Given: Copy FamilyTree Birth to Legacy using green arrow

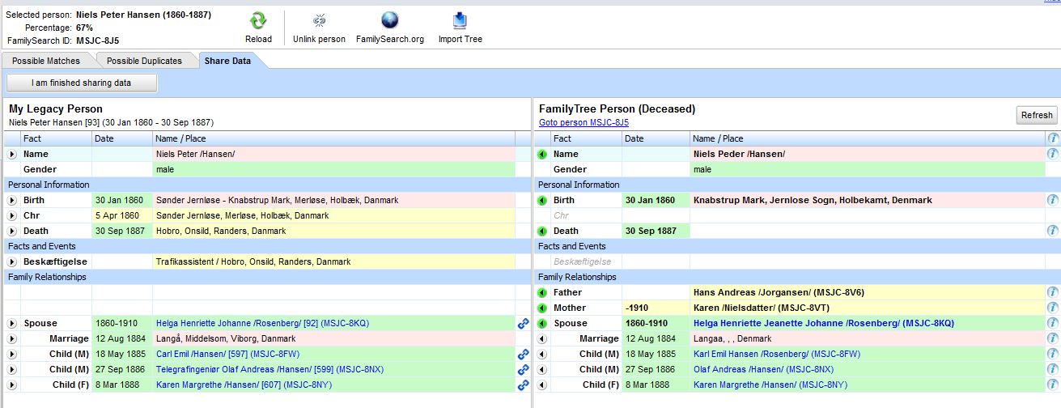Looking at the screenshot, I should pos(542,200).
